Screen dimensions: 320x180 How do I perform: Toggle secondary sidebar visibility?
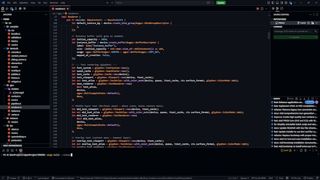(x=281, y=3)
